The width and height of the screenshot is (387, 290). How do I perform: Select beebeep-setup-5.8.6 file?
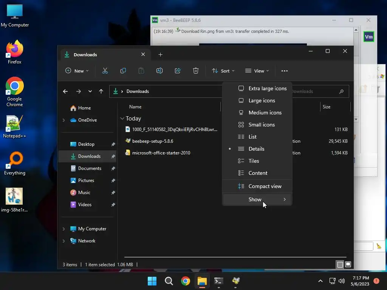153,141
